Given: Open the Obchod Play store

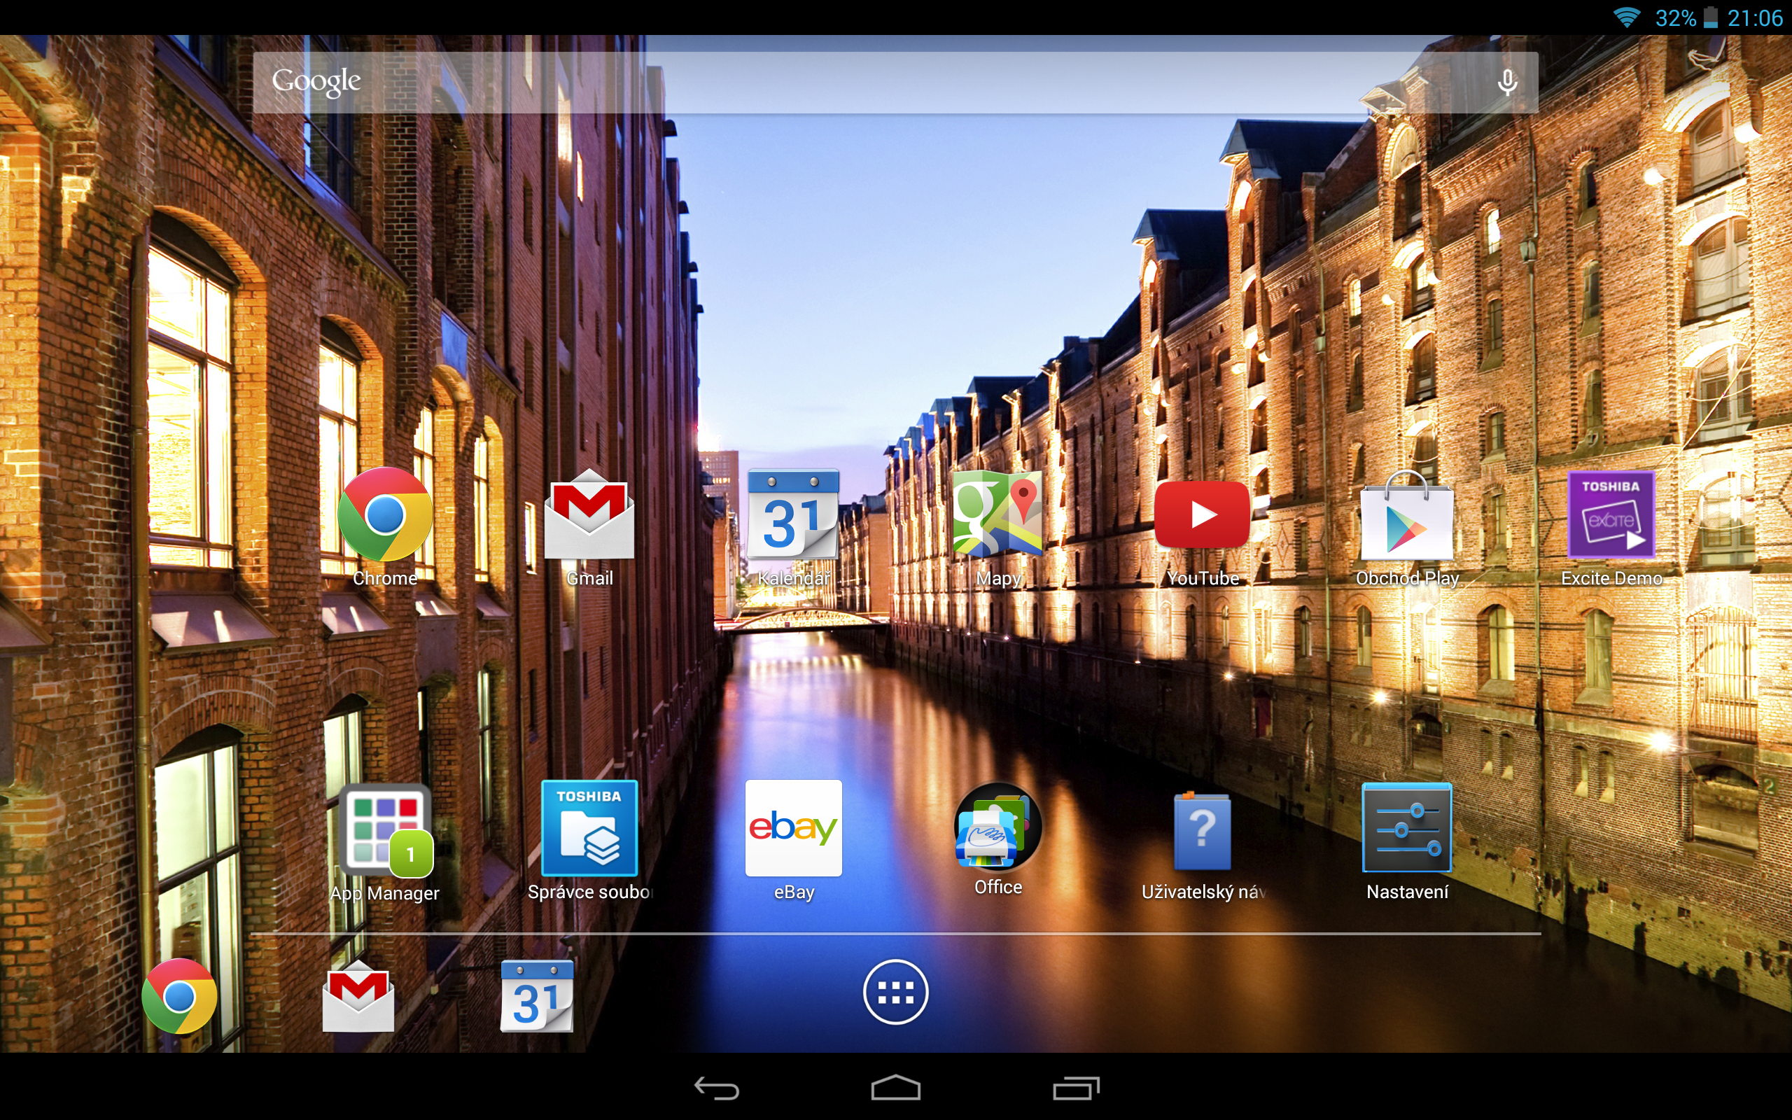Looking at the screenshot, I should point(1407,514).
